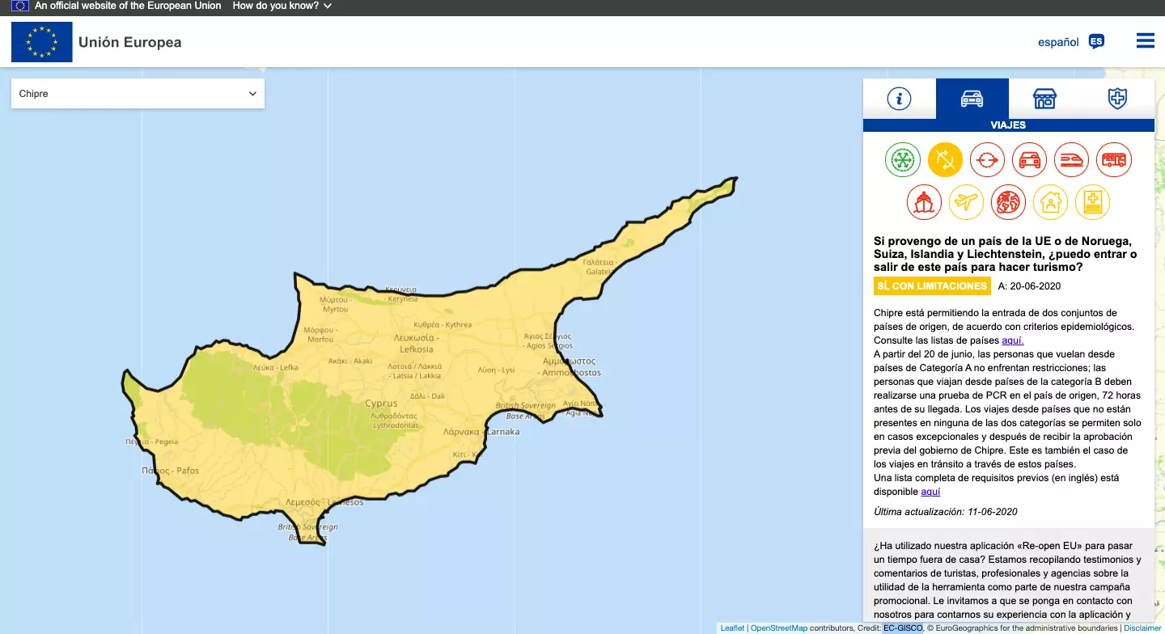Select the yellow medical certificate icon

pyautogui.click(x=1093, y=202)
